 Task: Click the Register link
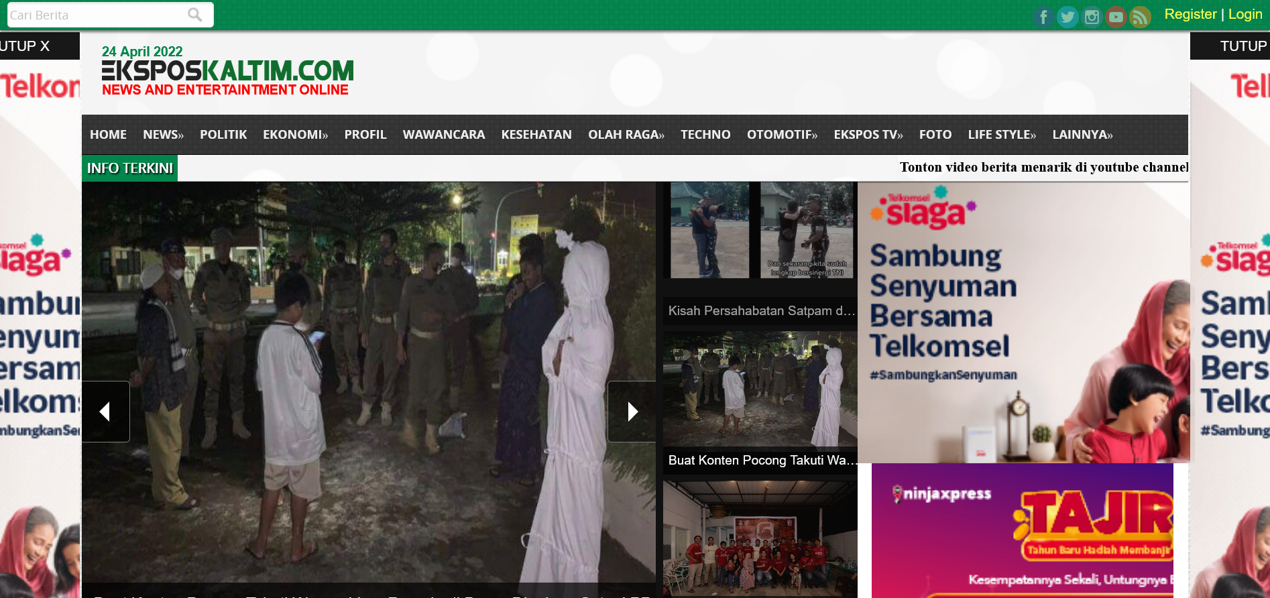coord(1190,14)
